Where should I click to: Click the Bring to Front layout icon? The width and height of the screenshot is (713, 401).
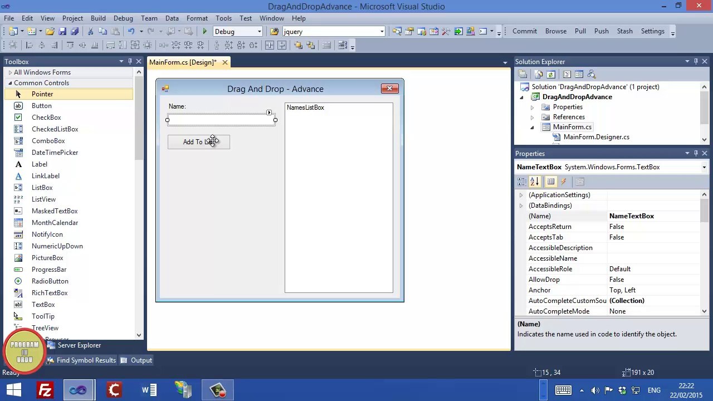[x=298, y=45]
